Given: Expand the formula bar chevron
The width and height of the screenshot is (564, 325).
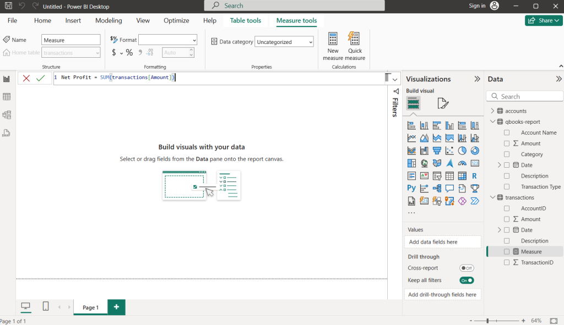Looking at the screenshot, I should pyautogui.click(x=395, y=79).
